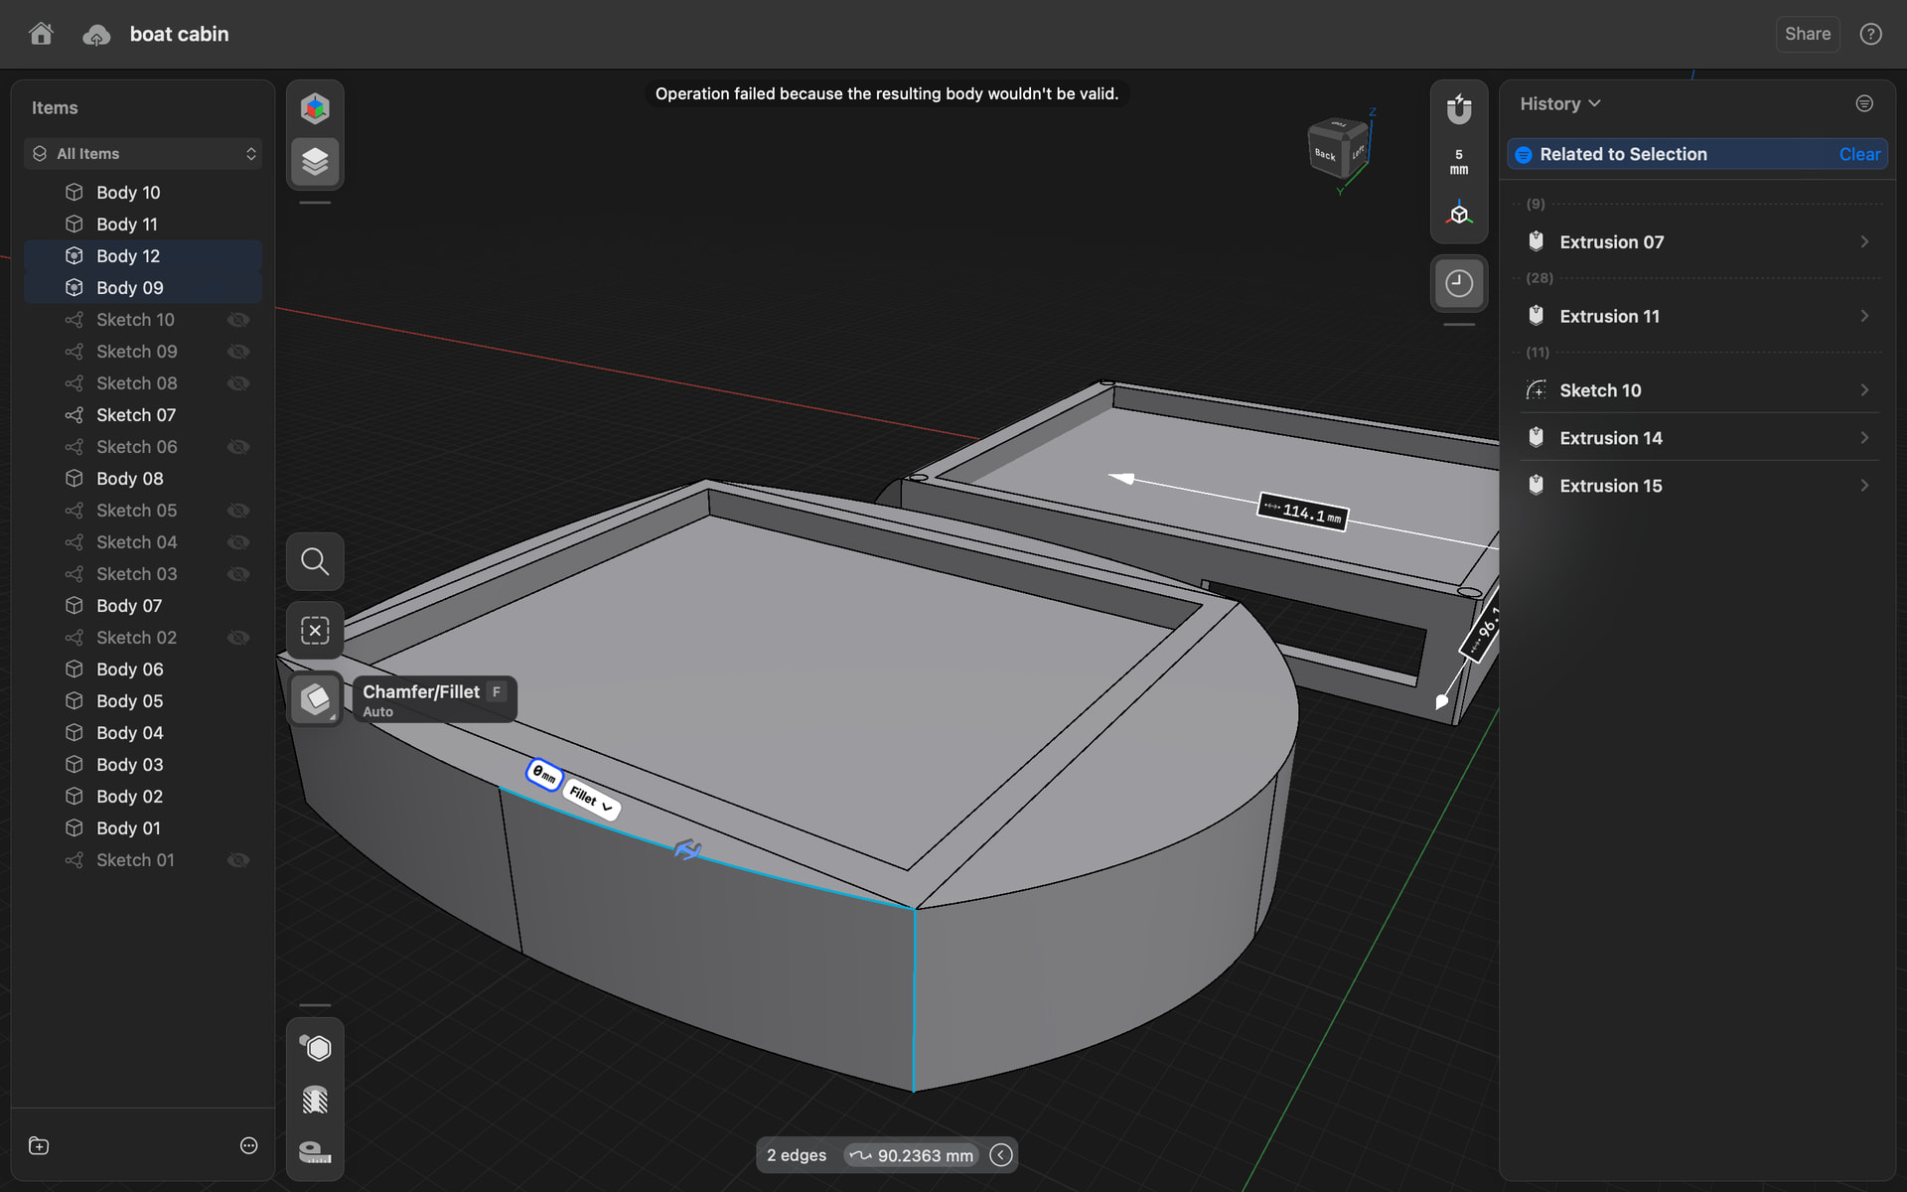Expand the History panel dropdown
Viewport: 1907px width, 1192px height.
(1560, 103)
